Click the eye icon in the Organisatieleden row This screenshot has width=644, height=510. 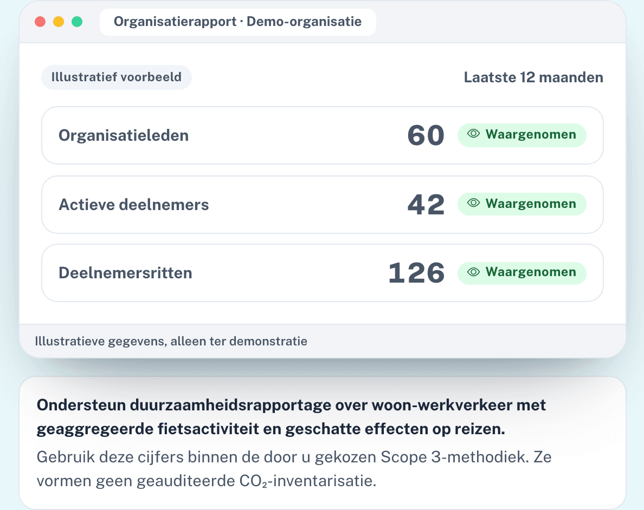[474, 134]
